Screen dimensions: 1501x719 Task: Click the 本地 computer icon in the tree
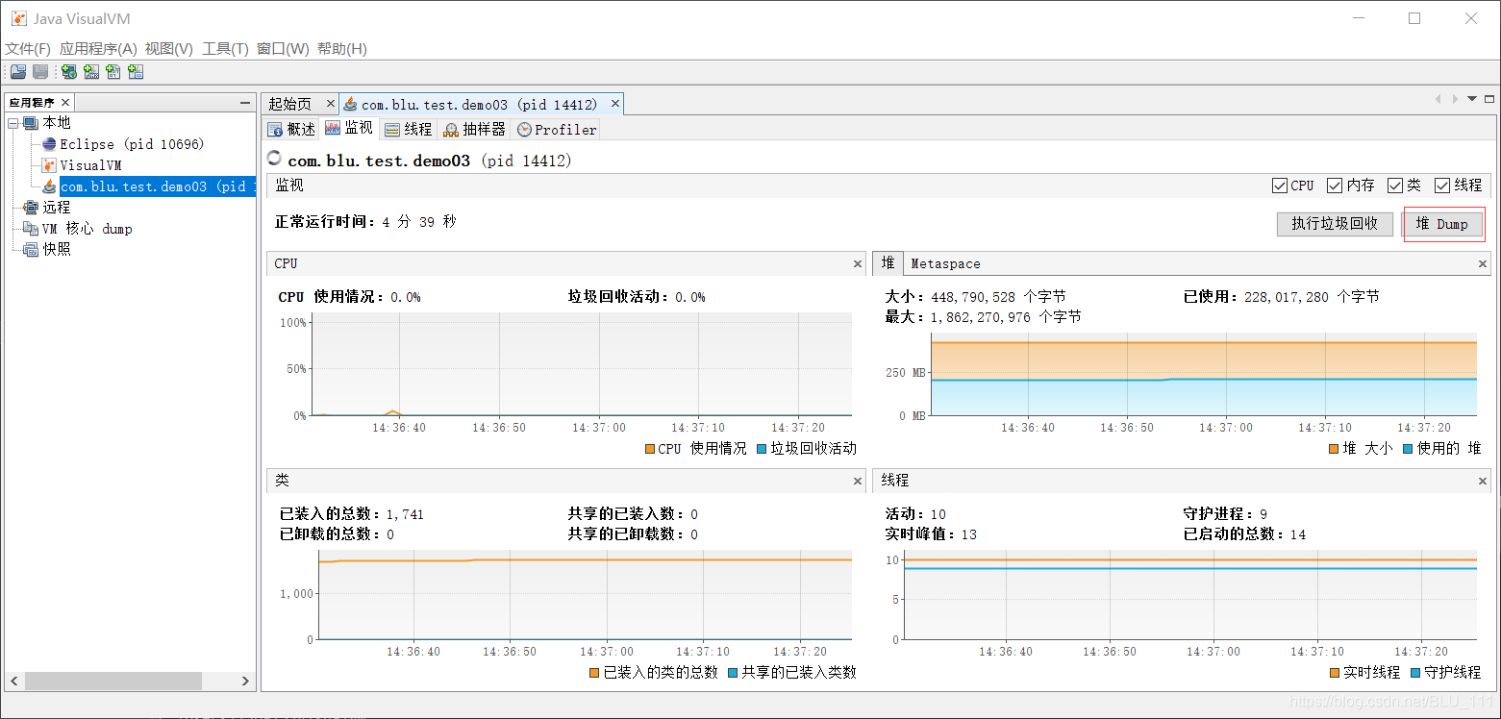(31, 123)
